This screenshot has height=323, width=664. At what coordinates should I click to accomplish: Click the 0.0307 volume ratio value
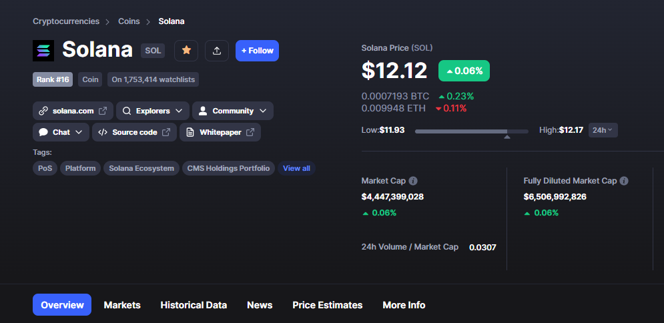[x=482, y=247]
